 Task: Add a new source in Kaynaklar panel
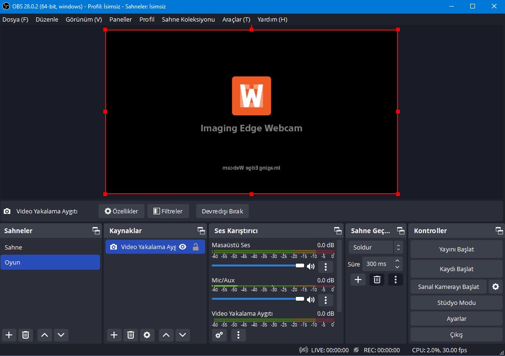[x=114, y=335]
